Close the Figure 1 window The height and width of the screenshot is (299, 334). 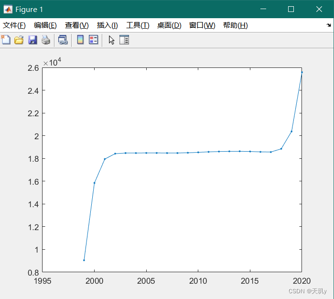(x=319, y=9)
